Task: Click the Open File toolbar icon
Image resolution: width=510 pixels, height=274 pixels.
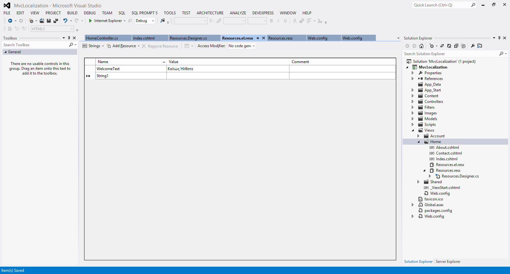Action: pos(42,21)
